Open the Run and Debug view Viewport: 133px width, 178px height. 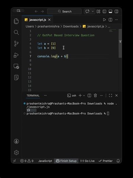click(16, 55)
